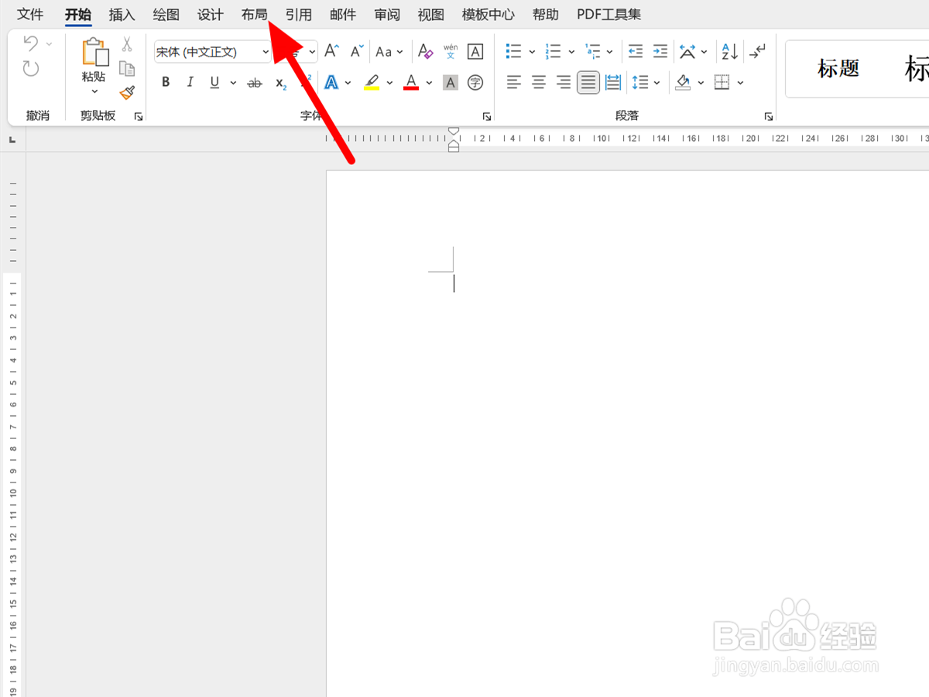Open the highlight color dropdown arrow
The image size is (929, 697).
click(x=389, y=83)
